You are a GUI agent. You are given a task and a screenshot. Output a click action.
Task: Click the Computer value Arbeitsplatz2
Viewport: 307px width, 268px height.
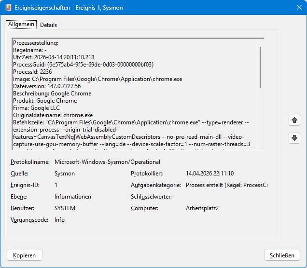202,208
